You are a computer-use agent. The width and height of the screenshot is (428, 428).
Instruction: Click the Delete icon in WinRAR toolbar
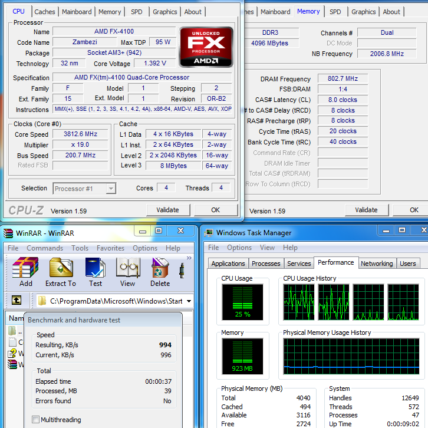click(160, 272)
